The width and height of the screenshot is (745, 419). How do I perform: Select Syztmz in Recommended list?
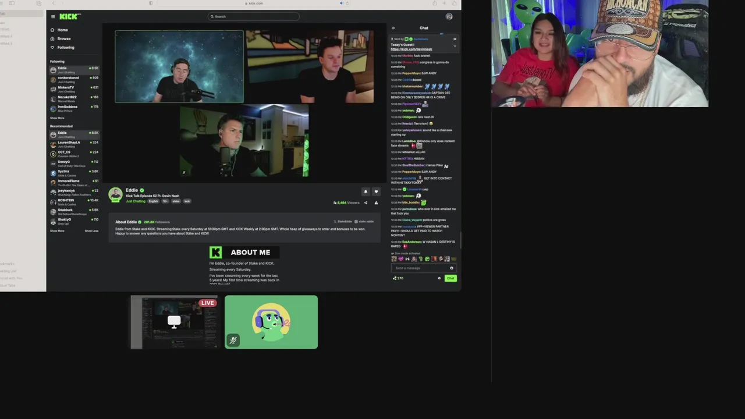74,173
